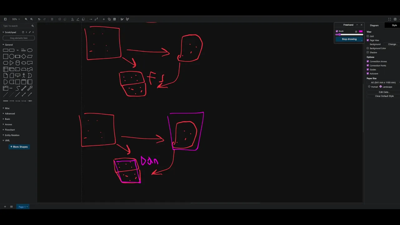Viewport: 400px width, 225px height.
Task: Disable the Guides checkbox
Action: 368,70
